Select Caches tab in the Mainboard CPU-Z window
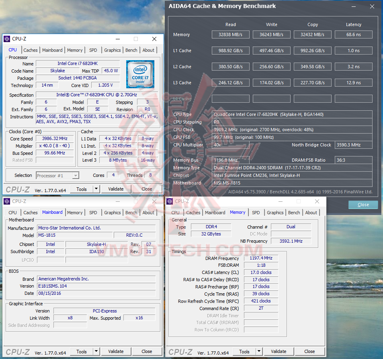 coord(31,213)
